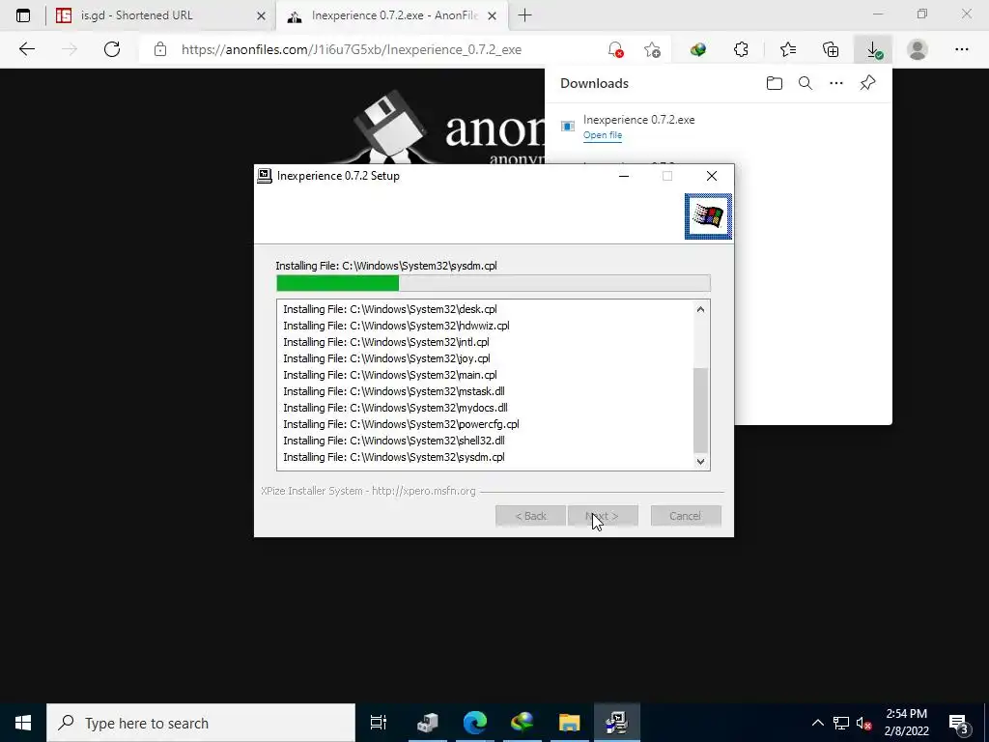This screenshot has height=742, width=989.
Task: Click the green installation progress bar
Action: tap(494, 283)
